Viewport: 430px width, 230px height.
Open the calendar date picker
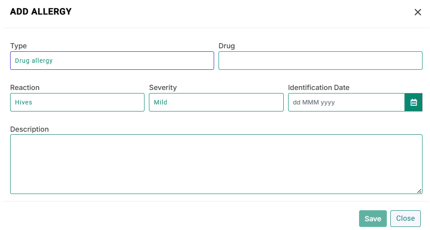(x=414, y=102)
